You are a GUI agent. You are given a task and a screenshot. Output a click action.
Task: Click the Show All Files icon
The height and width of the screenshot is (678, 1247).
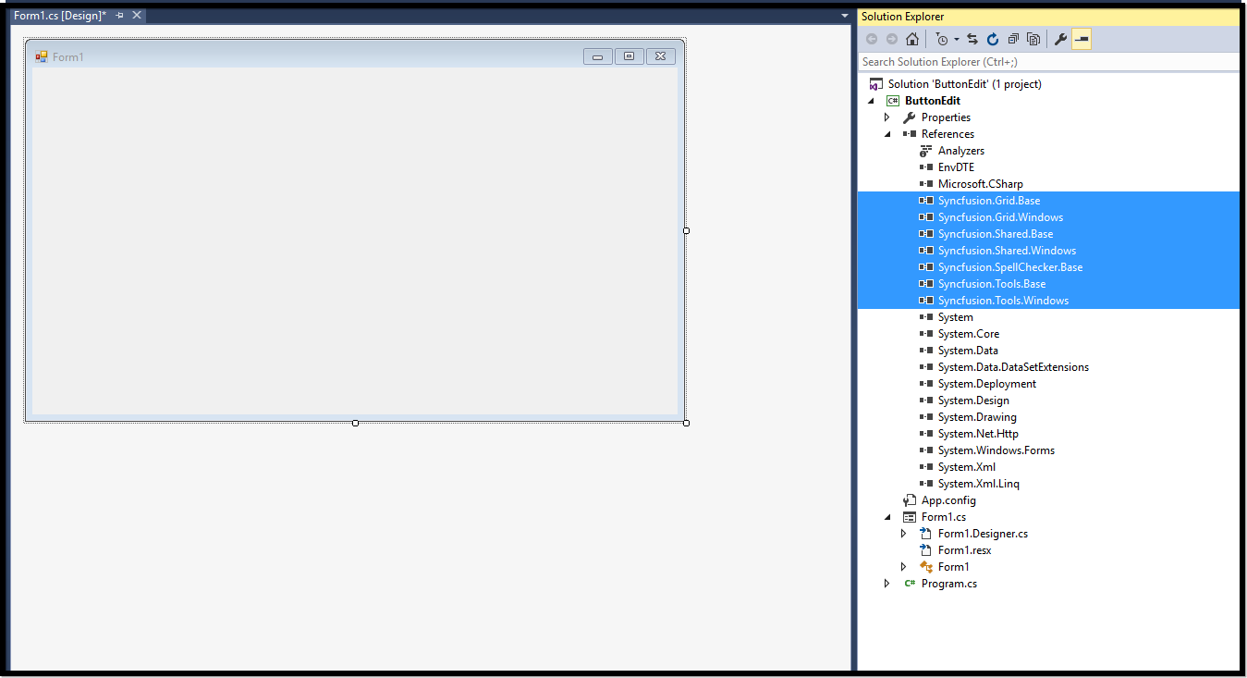(x=1033, y=39)
